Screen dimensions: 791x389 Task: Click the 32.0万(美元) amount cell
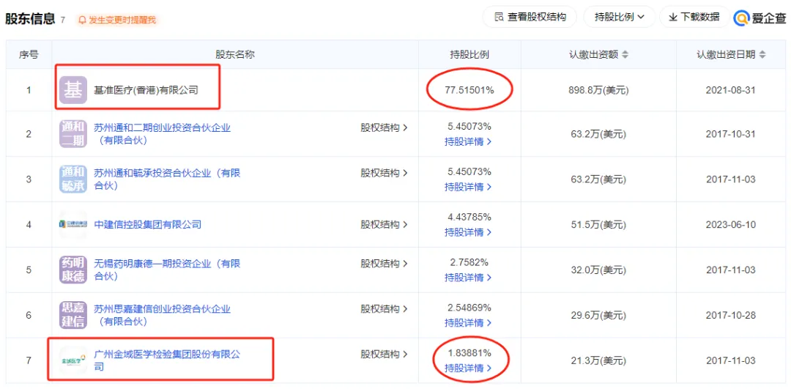click(599, 270)
